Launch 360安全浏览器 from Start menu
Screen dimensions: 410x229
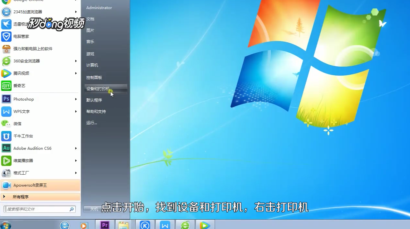40,61
